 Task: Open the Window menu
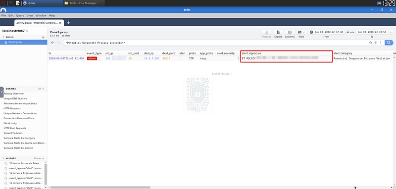(x=41, y=15)
